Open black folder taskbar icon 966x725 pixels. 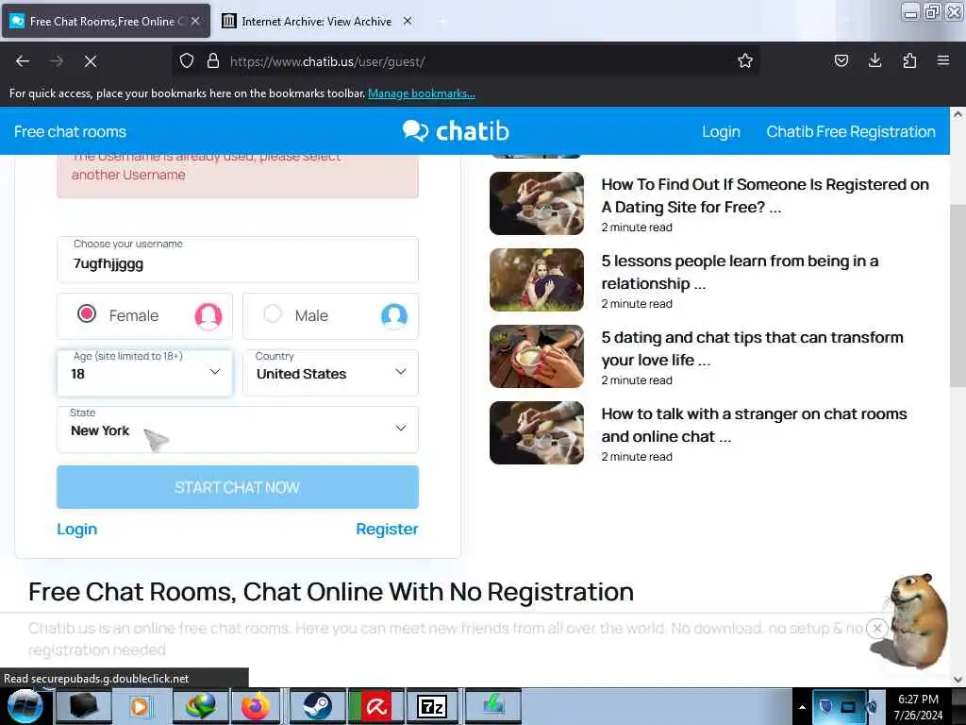click(x=83, y=706)
